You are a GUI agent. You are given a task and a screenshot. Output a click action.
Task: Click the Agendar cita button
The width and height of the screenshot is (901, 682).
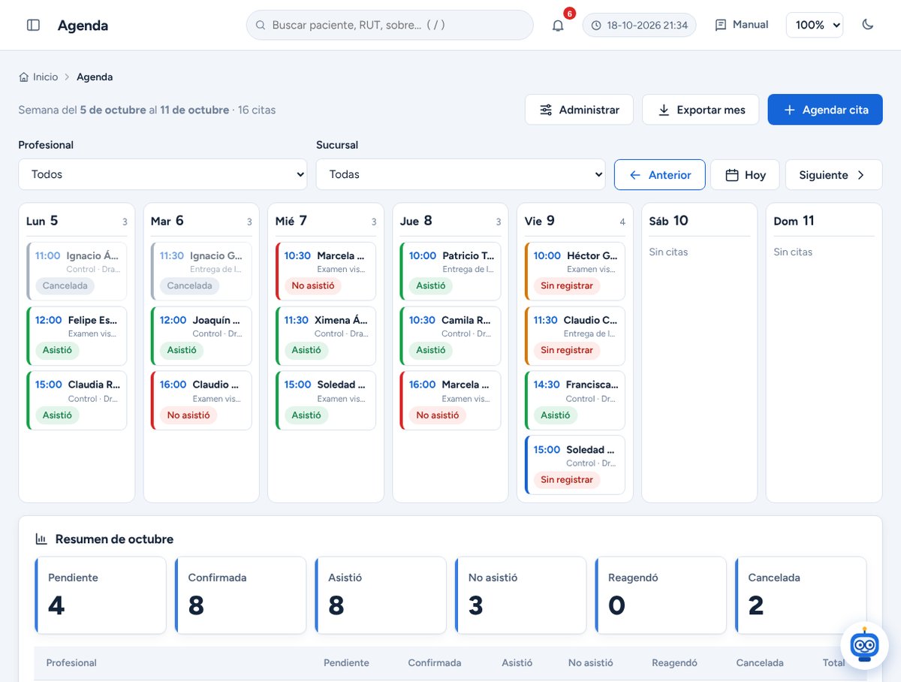tap(825, 110)
